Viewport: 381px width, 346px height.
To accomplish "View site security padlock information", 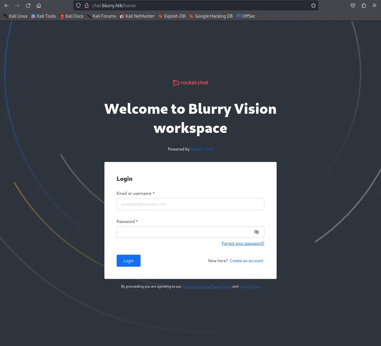I will pyautogui.click(x=87, y=5).
